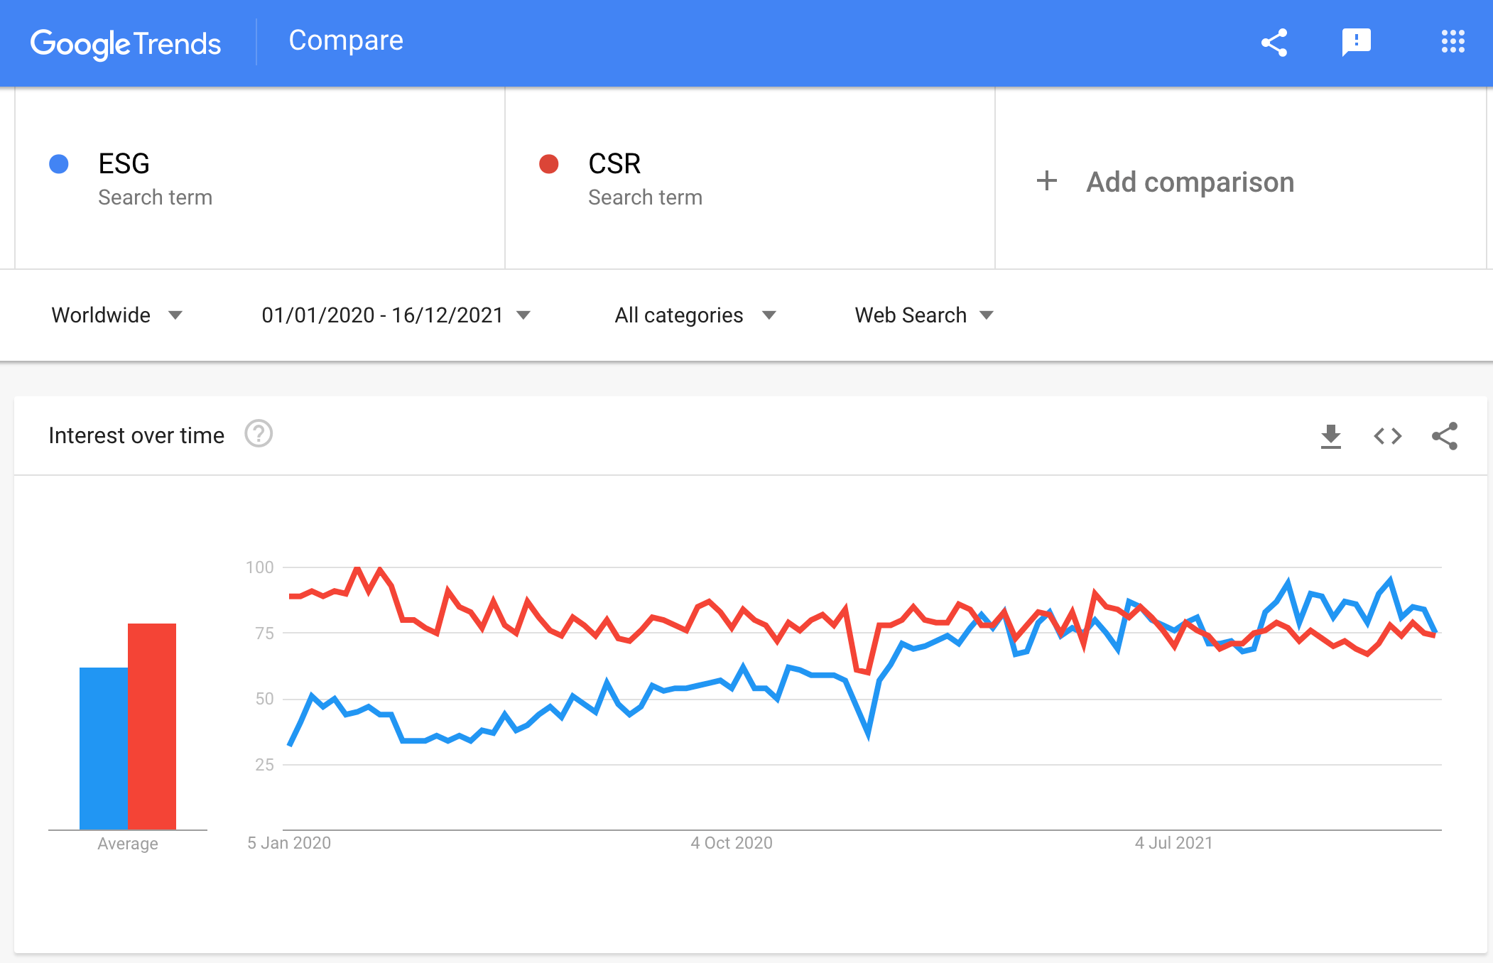Viewport: 1493px width, 963px height.
Task: Expand the All categories dropdown
Action: pos(692,315)
